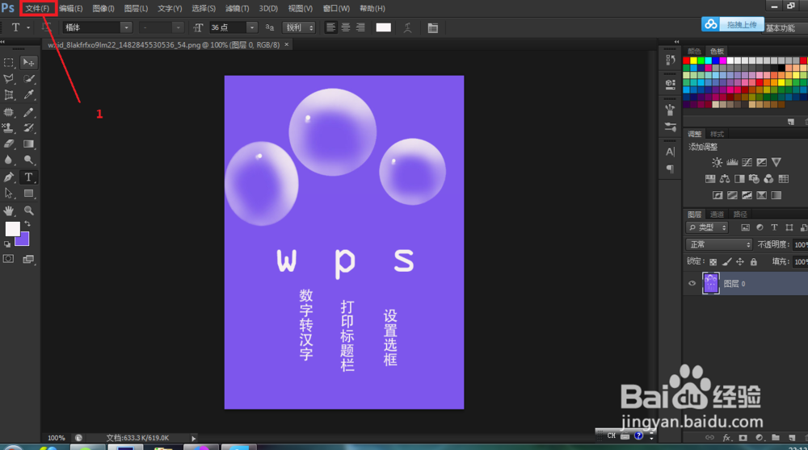The width and height of the screenshot is (808, 450).
Task: Open the 基本功能 workspace switcher
Action: coord(781,28)
